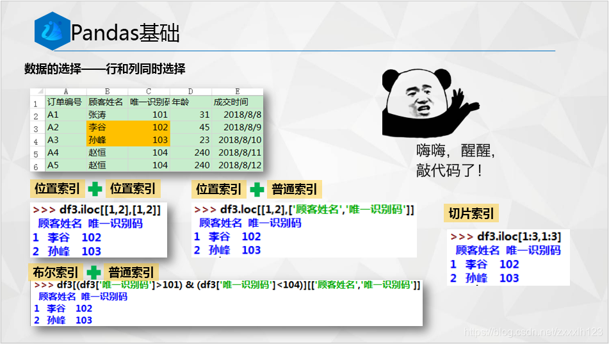609x344 pixels.
Task: Click the panda meme image
Action: click(431, 103)
